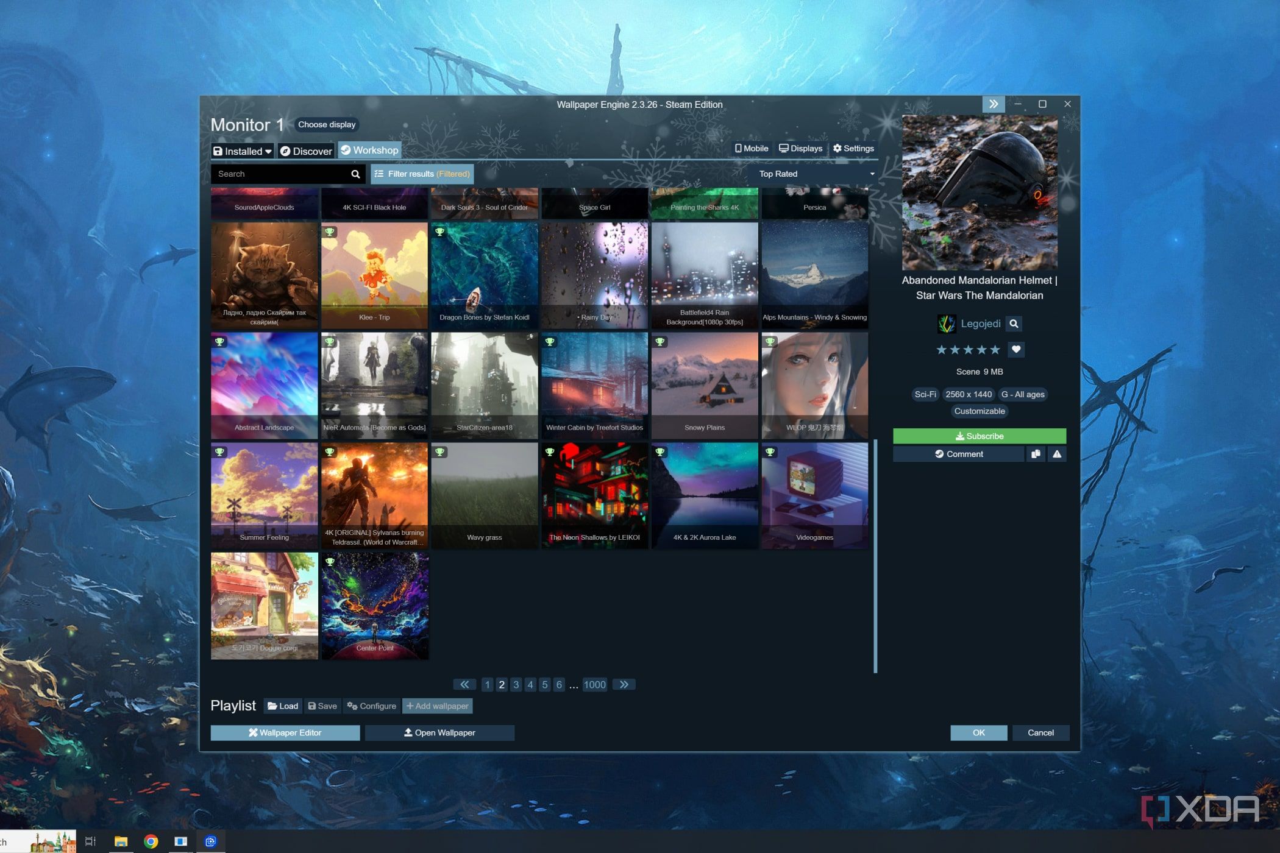Open the Top Rated sort dropdown
1280x853 pixels.
pos(816,174)
